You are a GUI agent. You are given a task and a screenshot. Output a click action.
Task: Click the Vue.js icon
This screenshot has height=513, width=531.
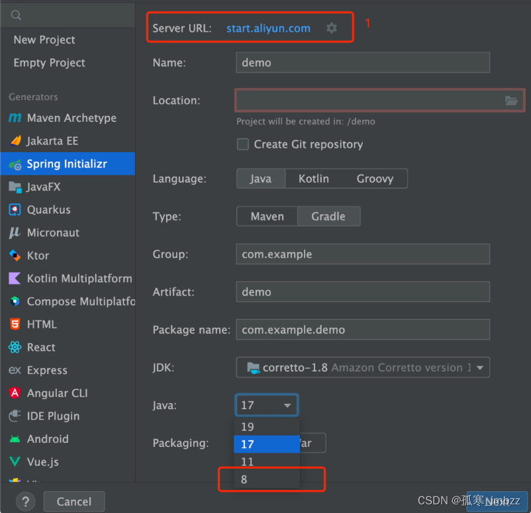click(x=15, y=461)
